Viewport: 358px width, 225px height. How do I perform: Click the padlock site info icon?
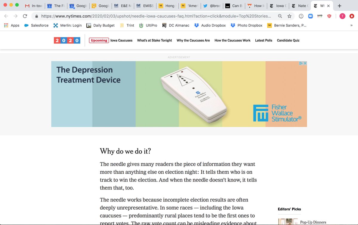pos(37,16)
